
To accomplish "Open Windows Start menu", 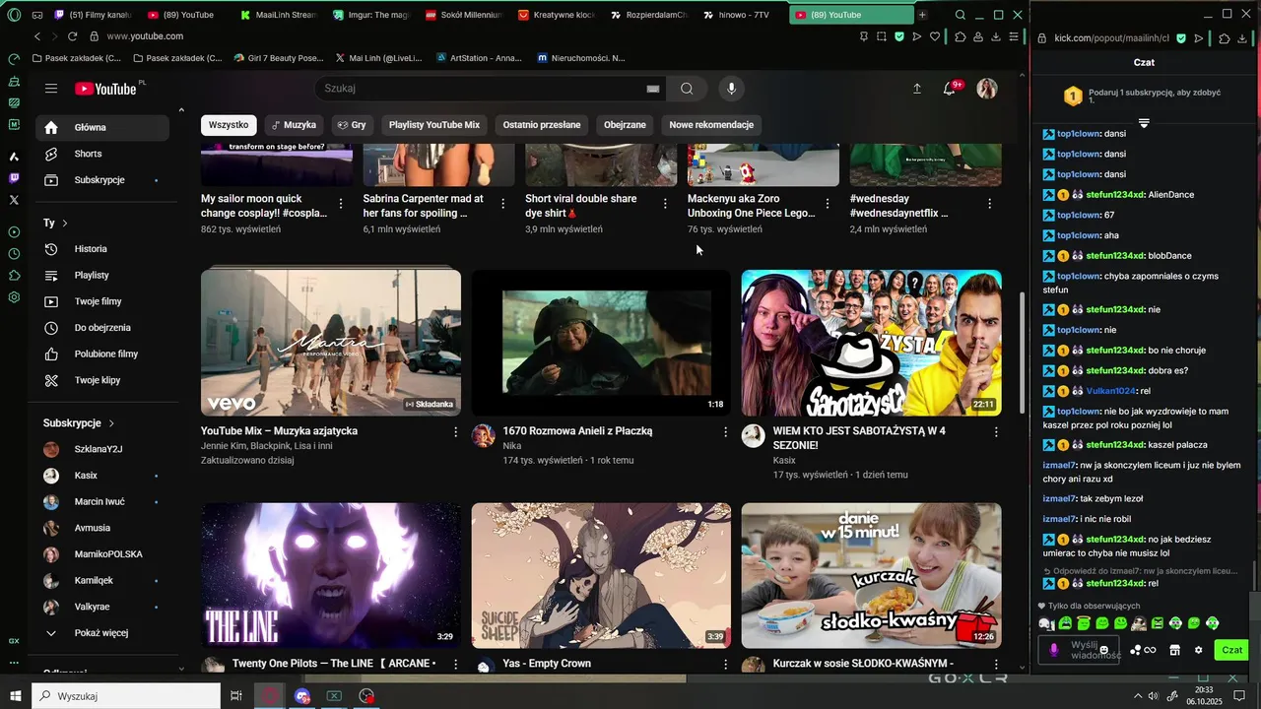I will click(16, 696).
